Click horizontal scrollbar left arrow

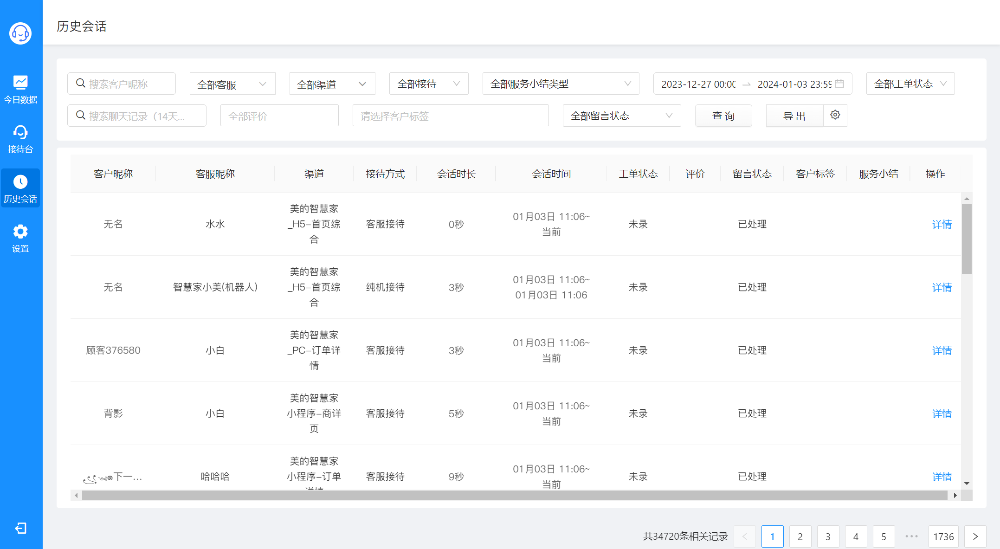click(76, 495)
